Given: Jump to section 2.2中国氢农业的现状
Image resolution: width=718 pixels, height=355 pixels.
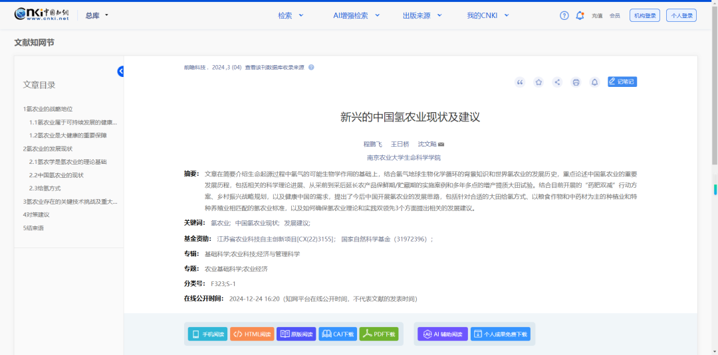Looking at the screenshot, I should (56, 175).
